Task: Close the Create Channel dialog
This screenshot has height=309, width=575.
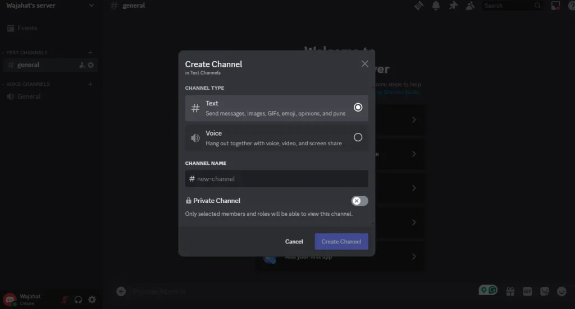Action: 364,64
